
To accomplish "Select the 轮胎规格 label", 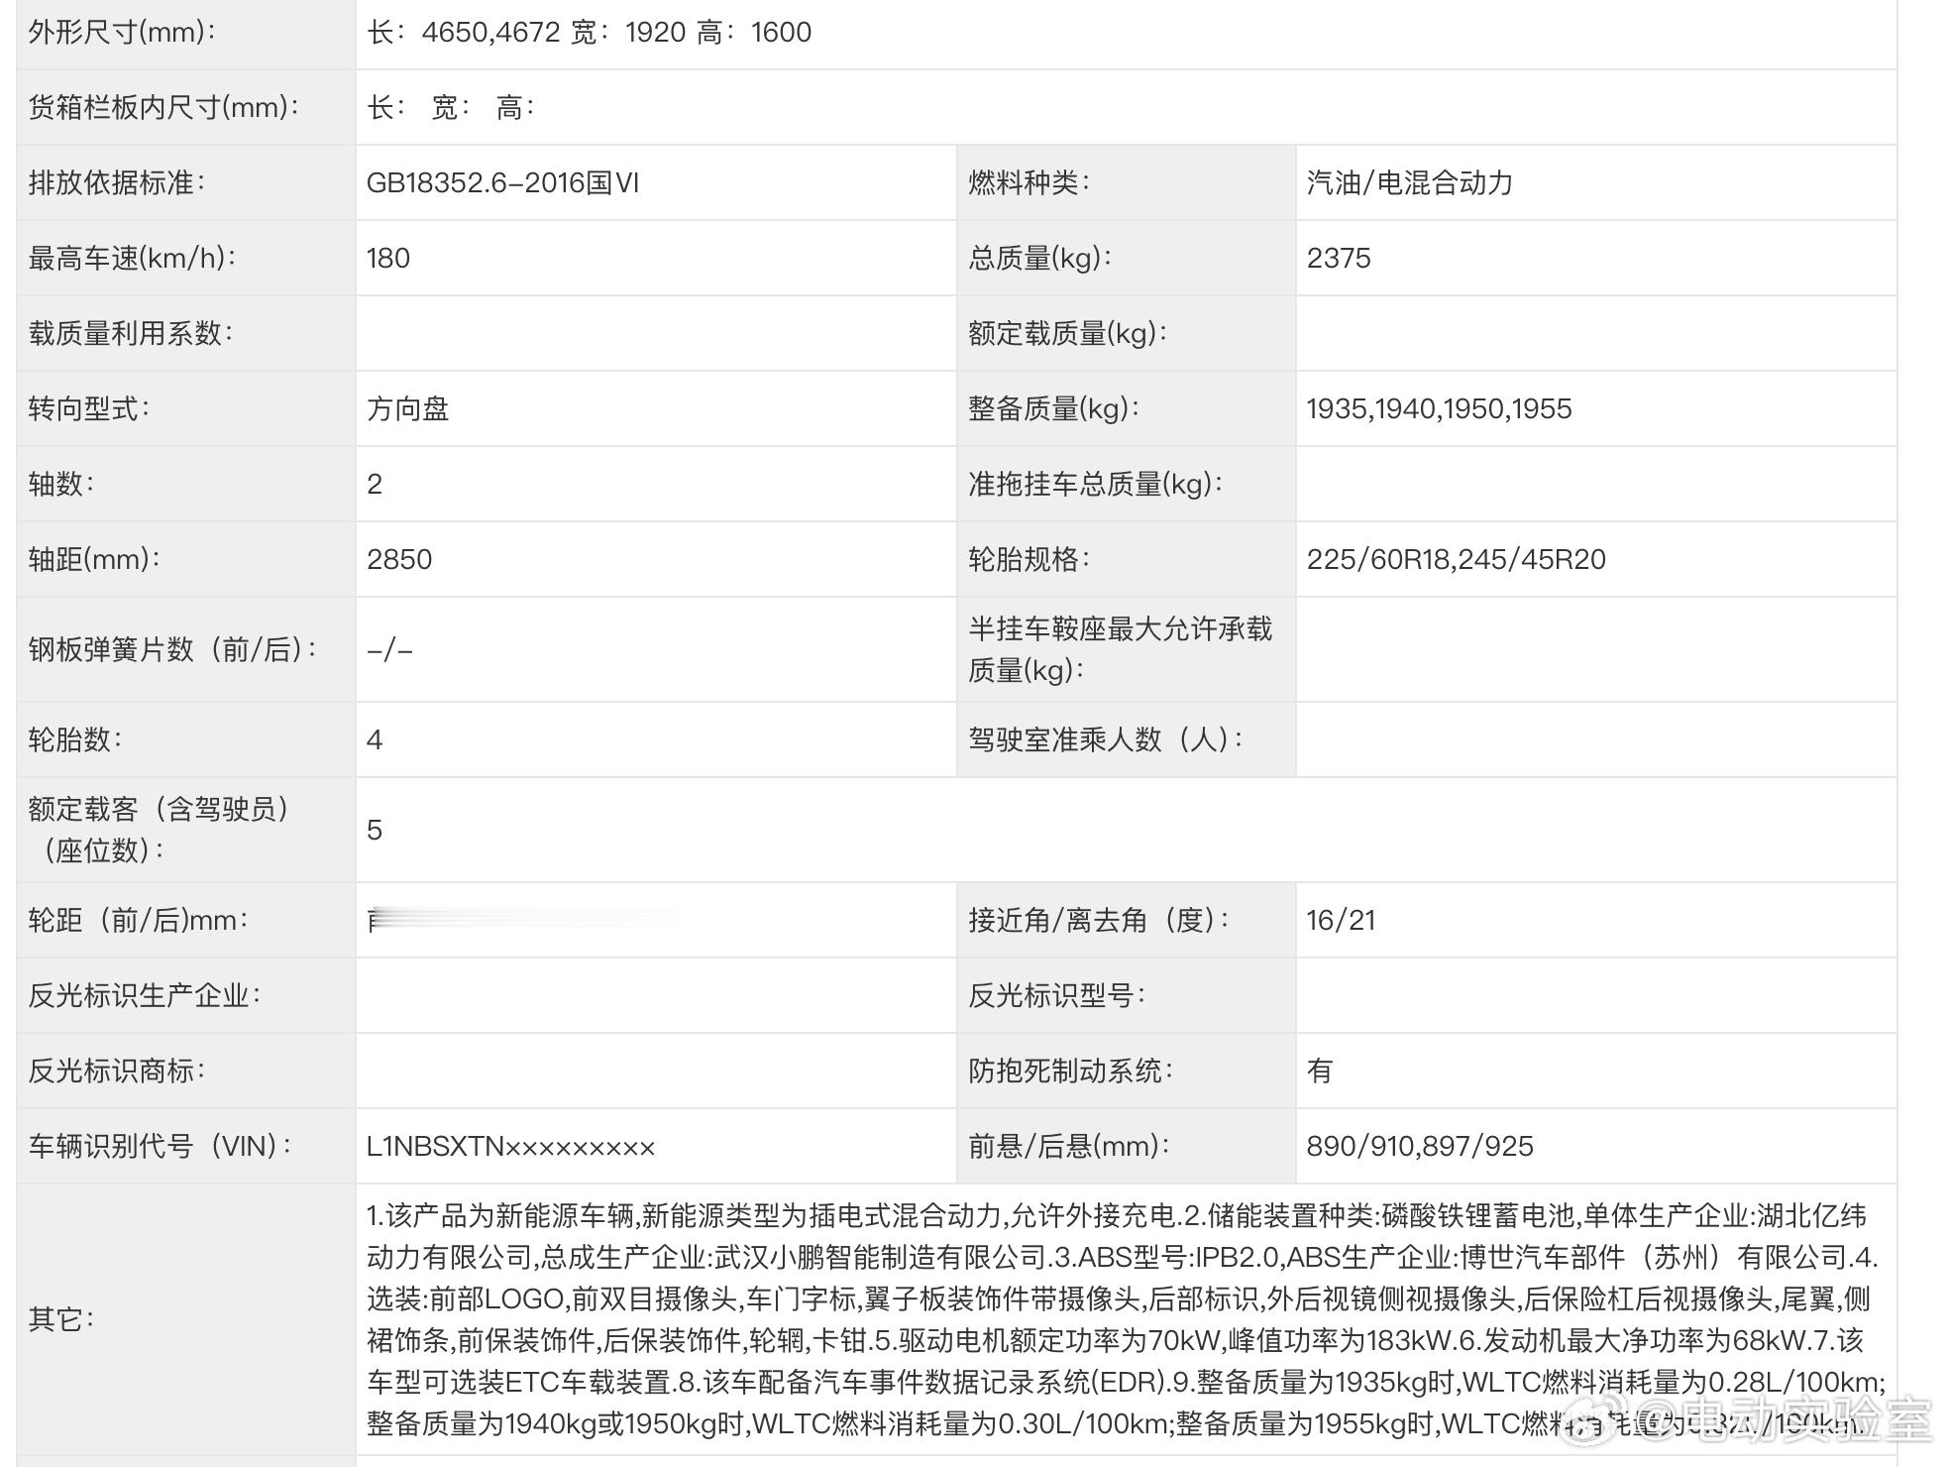I will pyautogui.click(x=1029, y=559).
